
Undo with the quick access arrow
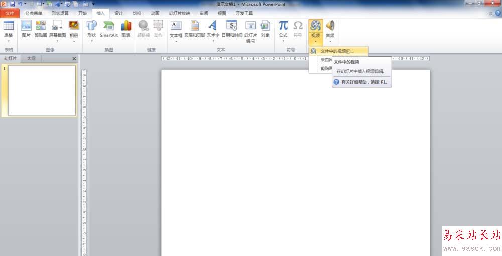click(20, 4)
